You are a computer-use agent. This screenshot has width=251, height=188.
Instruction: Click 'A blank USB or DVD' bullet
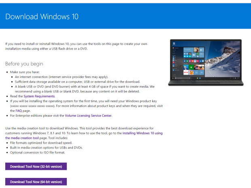(85, 89)
